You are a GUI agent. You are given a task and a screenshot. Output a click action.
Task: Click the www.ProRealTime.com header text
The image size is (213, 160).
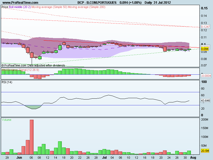click(21, 3)
